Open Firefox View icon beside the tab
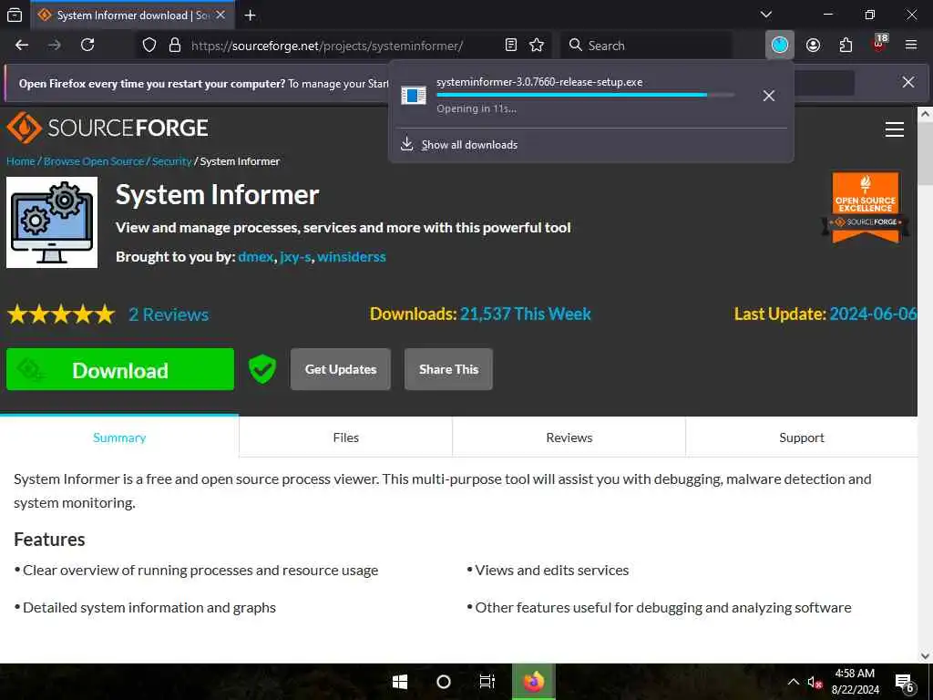This screenshot has height=700, width=933. [x=15, y=15]
